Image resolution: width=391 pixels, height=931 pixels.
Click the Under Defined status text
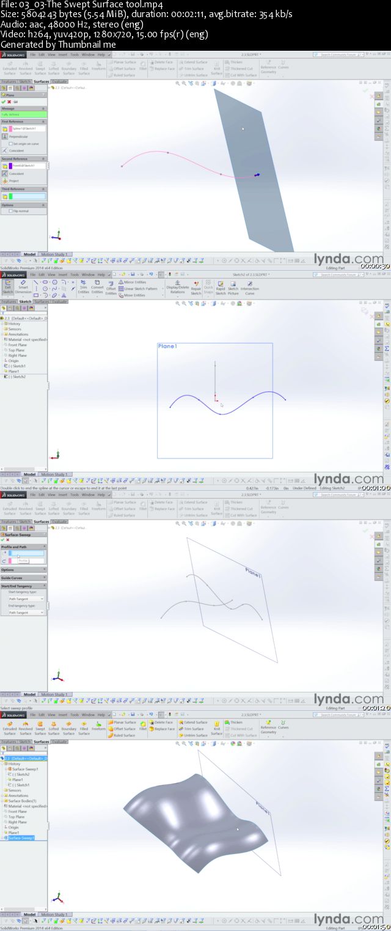click(x=305, y=488)
